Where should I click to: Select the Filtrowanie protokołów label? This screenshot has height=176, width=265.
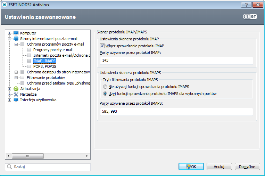(x=46, y=78)
